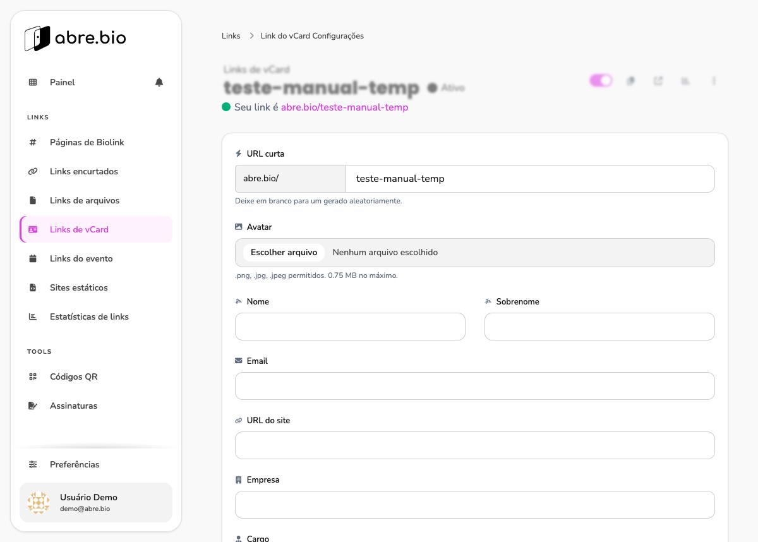758x542 pixels.
Task: Click the chart icon beside Estatísticas de links
Action: 33,316
